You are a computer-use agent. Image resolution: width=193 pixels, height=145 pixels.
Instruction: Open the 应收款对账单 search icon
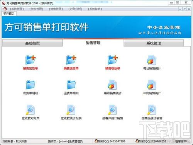pyautogui.click(x=30, y=110)
